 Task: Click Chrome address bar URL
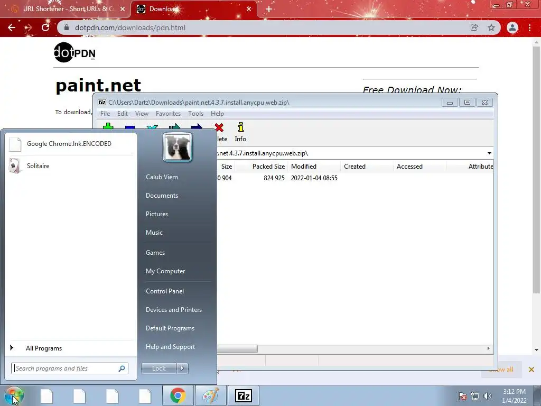(x=130, y=27)
